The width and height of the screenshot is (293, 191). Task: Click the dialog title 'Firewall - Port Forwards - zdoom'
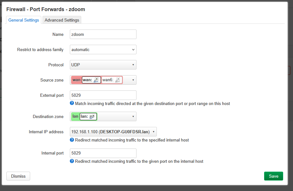pos(46,9)
